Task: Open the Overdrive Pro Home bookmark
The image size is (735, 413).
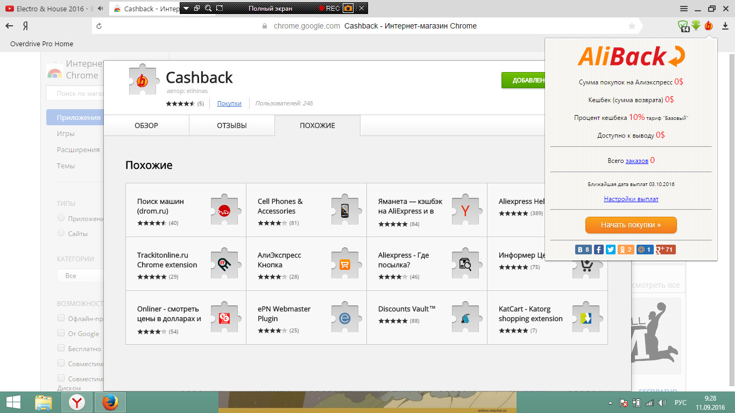Action: pos(41,44)
